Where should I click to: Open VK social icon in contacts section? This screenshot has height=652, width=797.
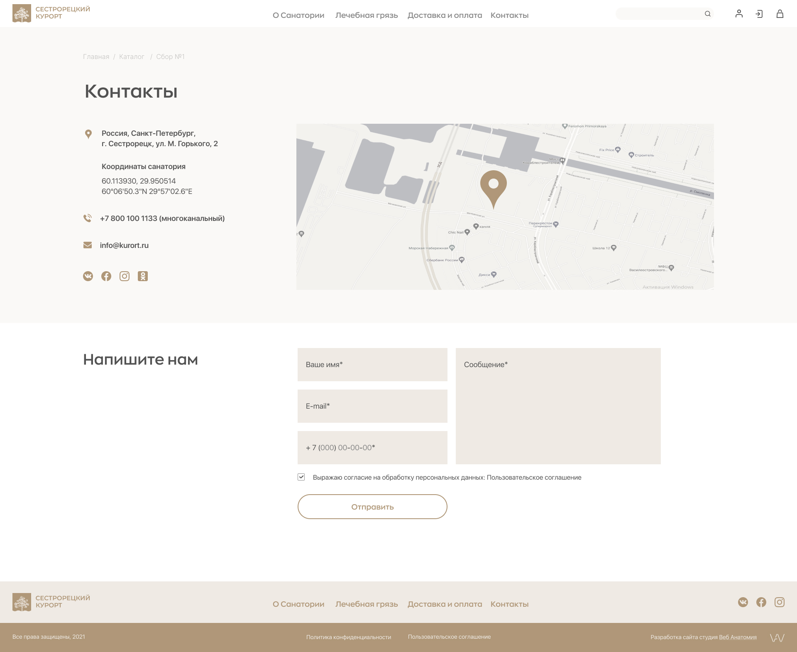point(88,276)
